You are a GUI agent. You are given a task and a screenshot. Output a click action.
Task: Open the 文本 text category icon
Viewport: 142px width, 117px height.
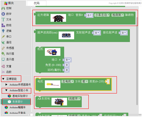point(3,20)
